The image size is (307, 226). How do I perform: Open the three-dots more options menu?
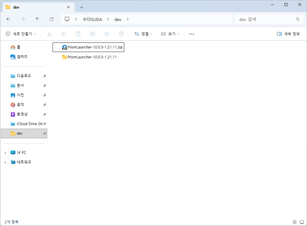coord(191,34)
